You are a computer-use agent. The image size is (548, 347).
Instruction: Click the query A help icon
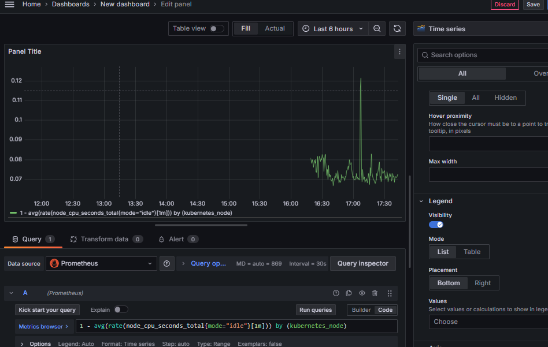[336, 293]
